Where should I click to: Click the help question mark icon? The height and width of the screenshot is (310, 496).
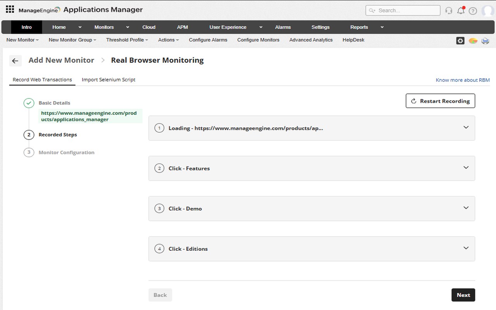click(x=473, y=11)
